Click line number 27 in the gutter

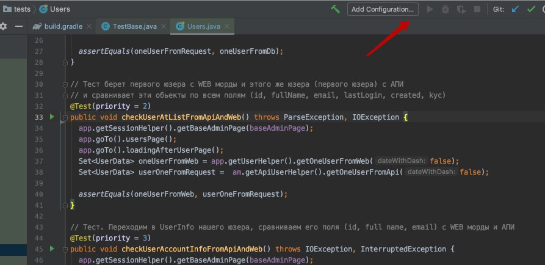click(x=39, y=51)
